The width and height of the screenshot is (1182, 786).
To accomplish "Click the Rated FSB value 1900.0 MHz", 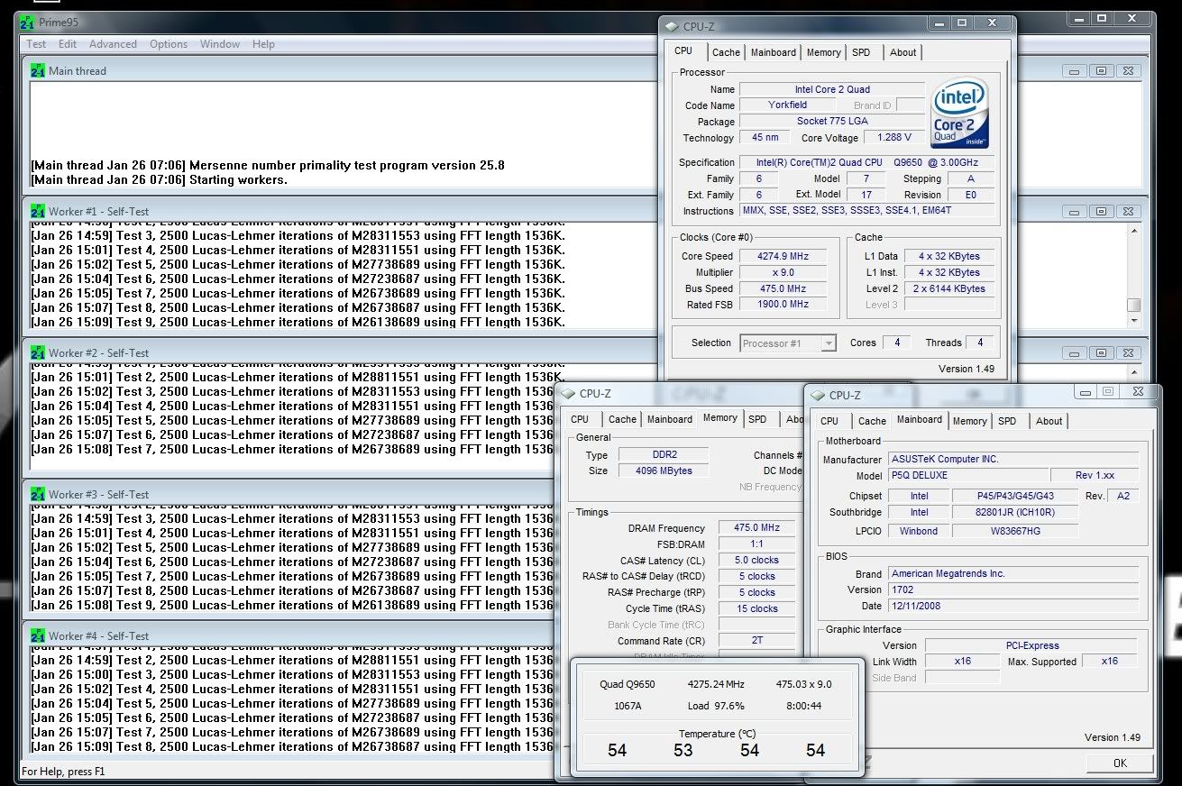I will click(784, 305).
